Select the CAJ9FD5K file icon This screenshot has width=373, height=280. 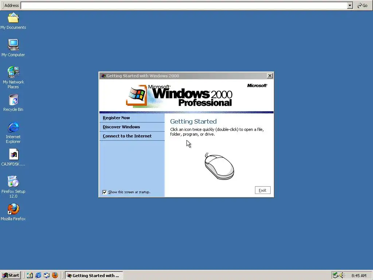point(13,157)
